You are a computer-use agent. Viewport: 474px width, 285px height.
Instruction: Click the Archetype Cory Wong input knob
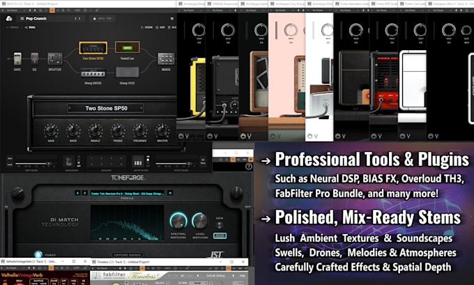click(291, 30)
